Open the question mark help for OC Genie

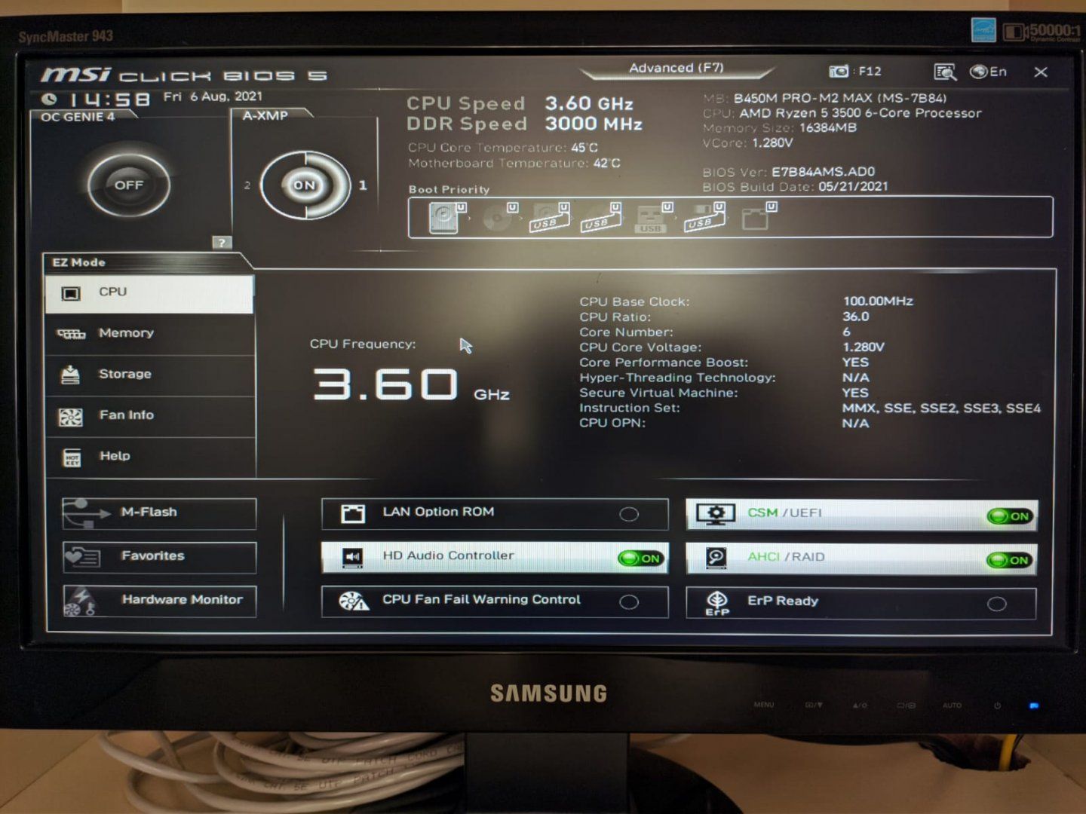[x=221, y=243]
